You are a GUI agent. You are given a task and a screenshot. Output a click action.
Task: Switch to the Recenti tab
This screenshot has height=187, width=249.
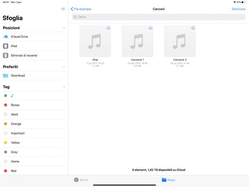pos(81,180)
